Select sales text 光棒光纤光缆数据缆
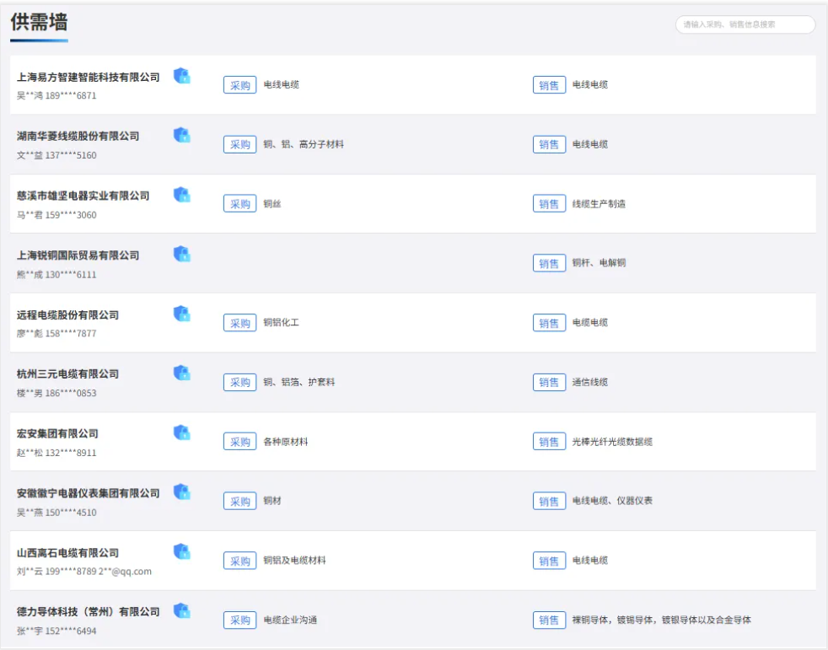828x650 pixels. (x=612, y=442)
